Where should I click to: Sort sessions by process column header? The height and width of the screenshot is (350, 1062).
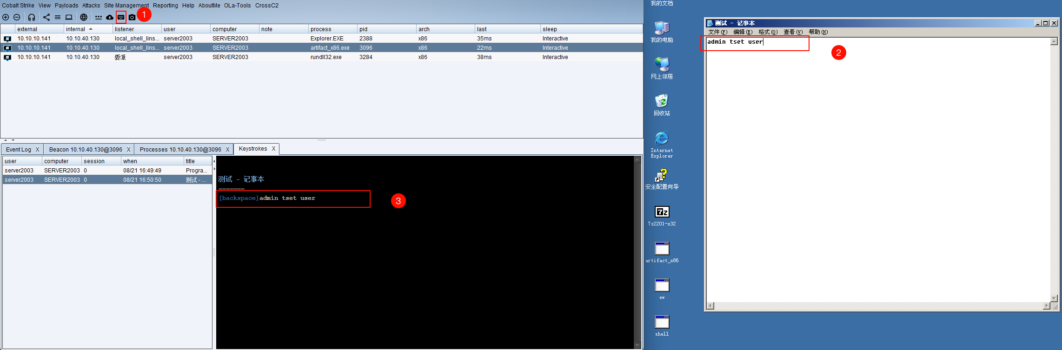click(x=332, y=29)
